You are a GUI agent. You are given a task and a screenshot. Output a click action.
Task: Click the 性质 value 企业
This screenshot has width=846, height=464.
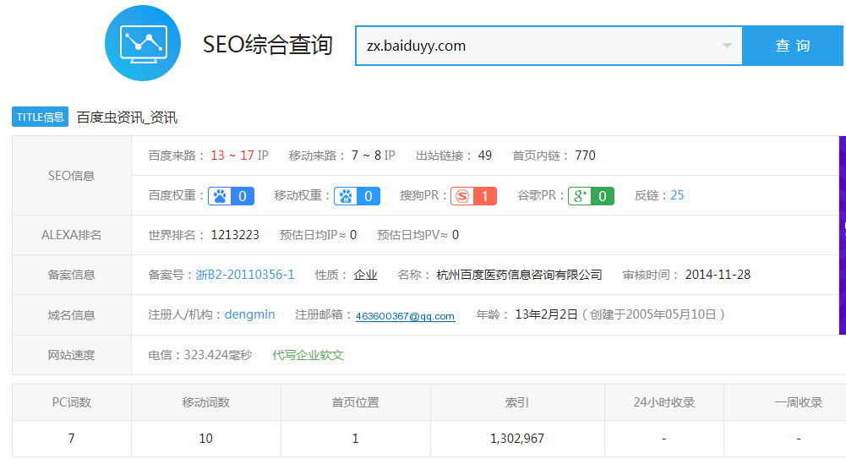(365, 275)
